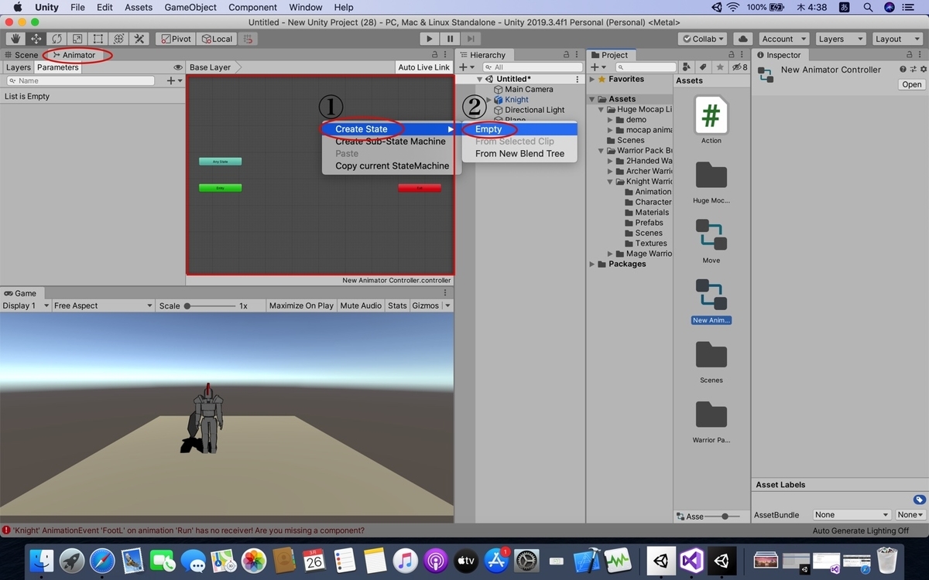
Task: Click the Pause button
Action: click(450, 39)
